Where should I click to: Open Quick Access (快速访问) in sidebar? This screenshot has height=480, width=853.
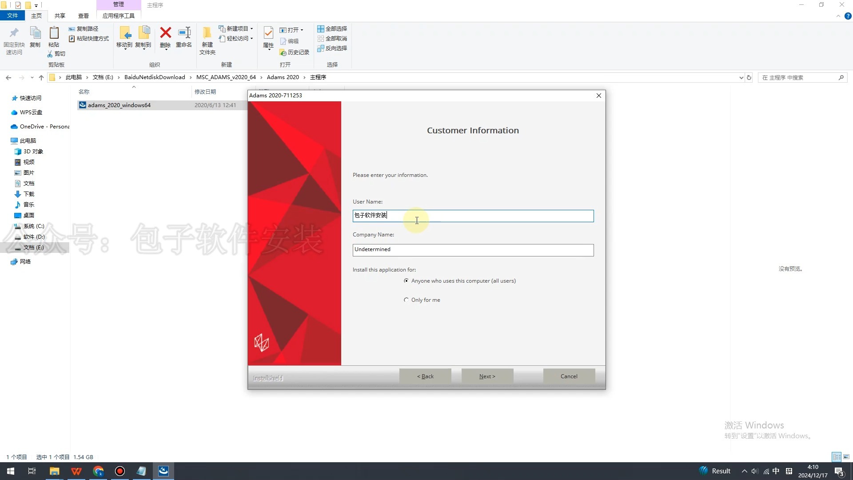coord(30,98)
